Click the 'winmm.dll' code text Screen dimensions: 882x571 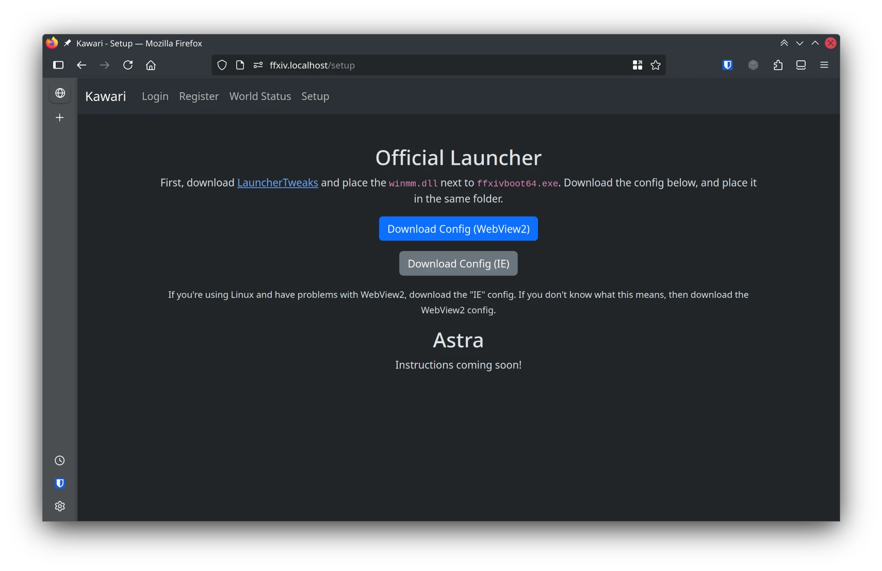click(x=413, y=183)
